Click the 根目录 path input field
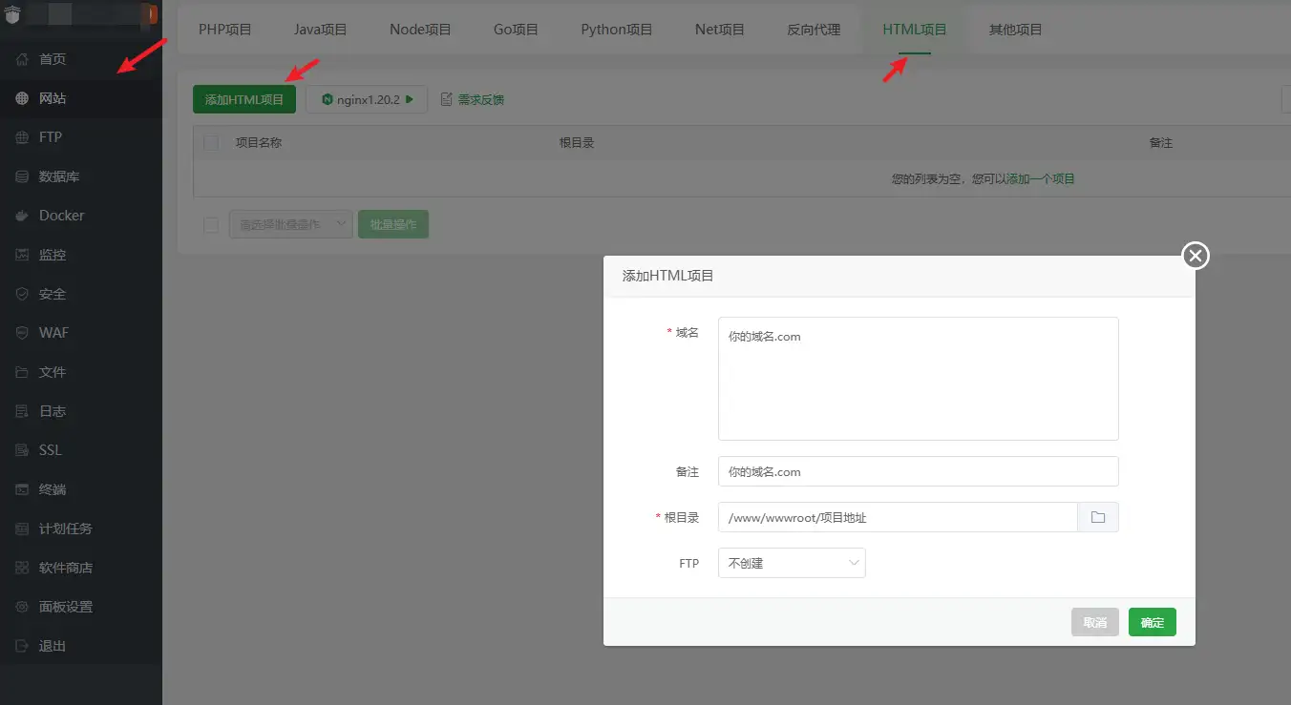The width and height of the screenshot is (1291, 705). [x=898, y=517]
